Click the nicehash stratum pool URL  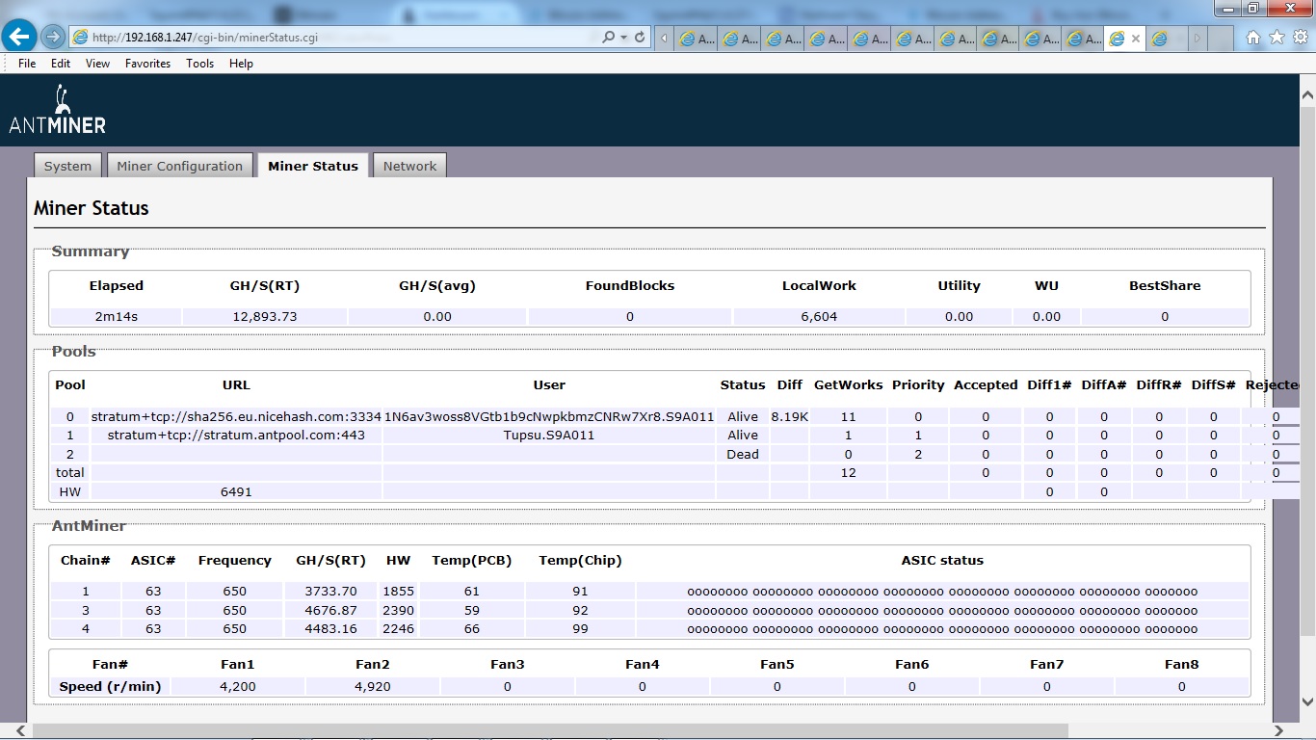pyautogui.click(x=236, y=417)
